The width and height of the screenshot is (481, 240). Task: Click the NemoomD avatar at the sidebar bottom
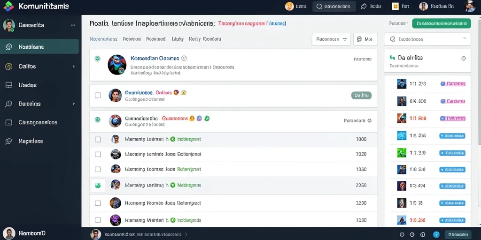(x=9, y=233)
